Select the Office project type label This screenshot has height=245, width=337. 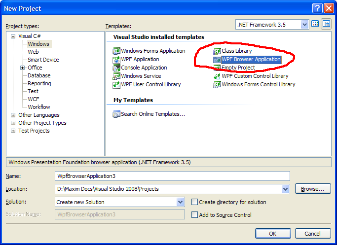[x=35, y=68]
